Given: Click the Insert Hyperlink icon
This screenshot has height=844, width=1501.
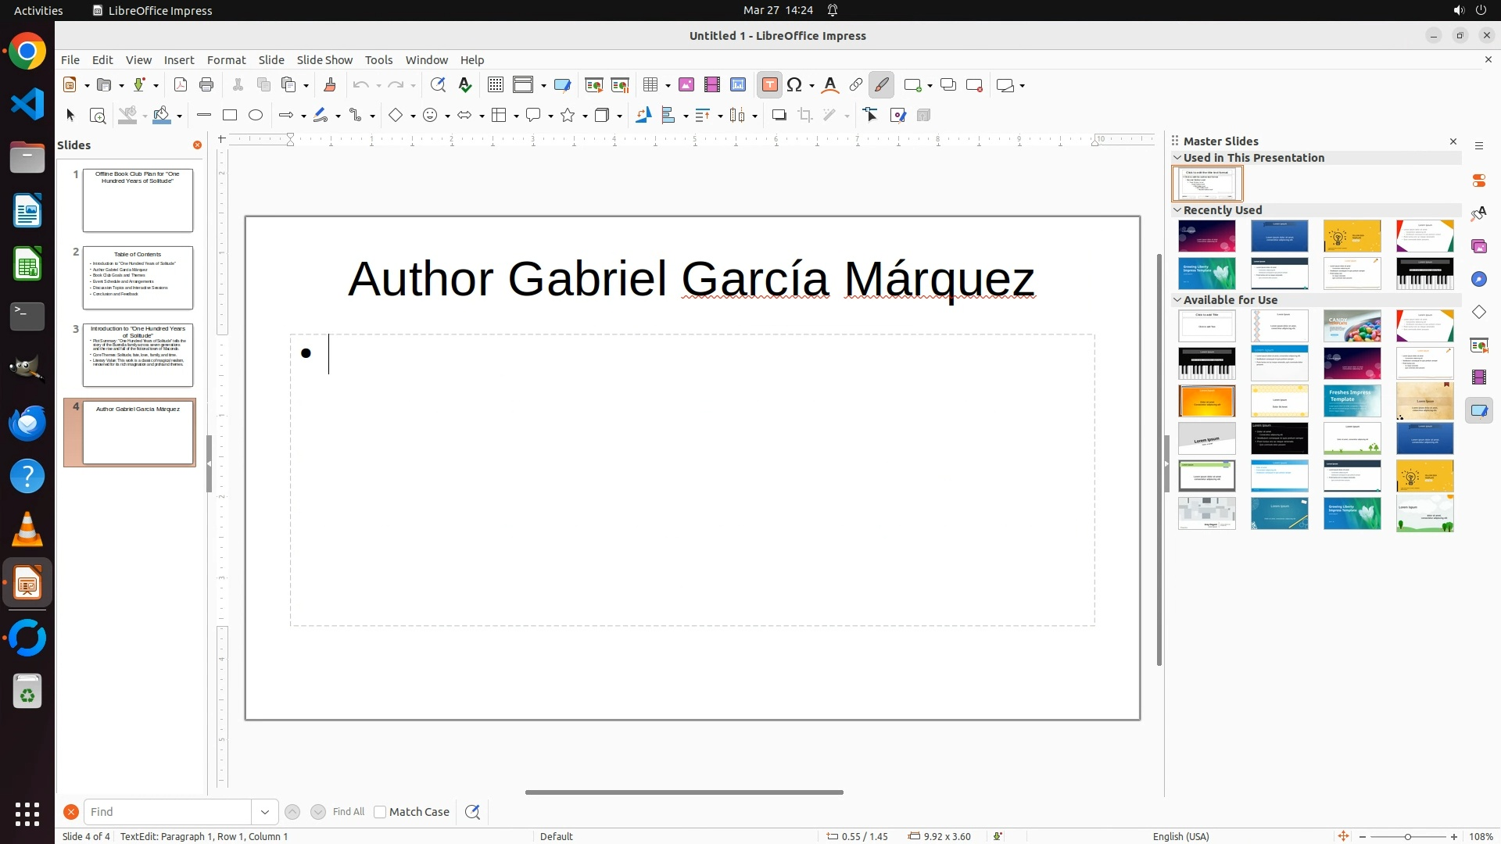Looking at the screenshot, I should click(x=856, y=85).
